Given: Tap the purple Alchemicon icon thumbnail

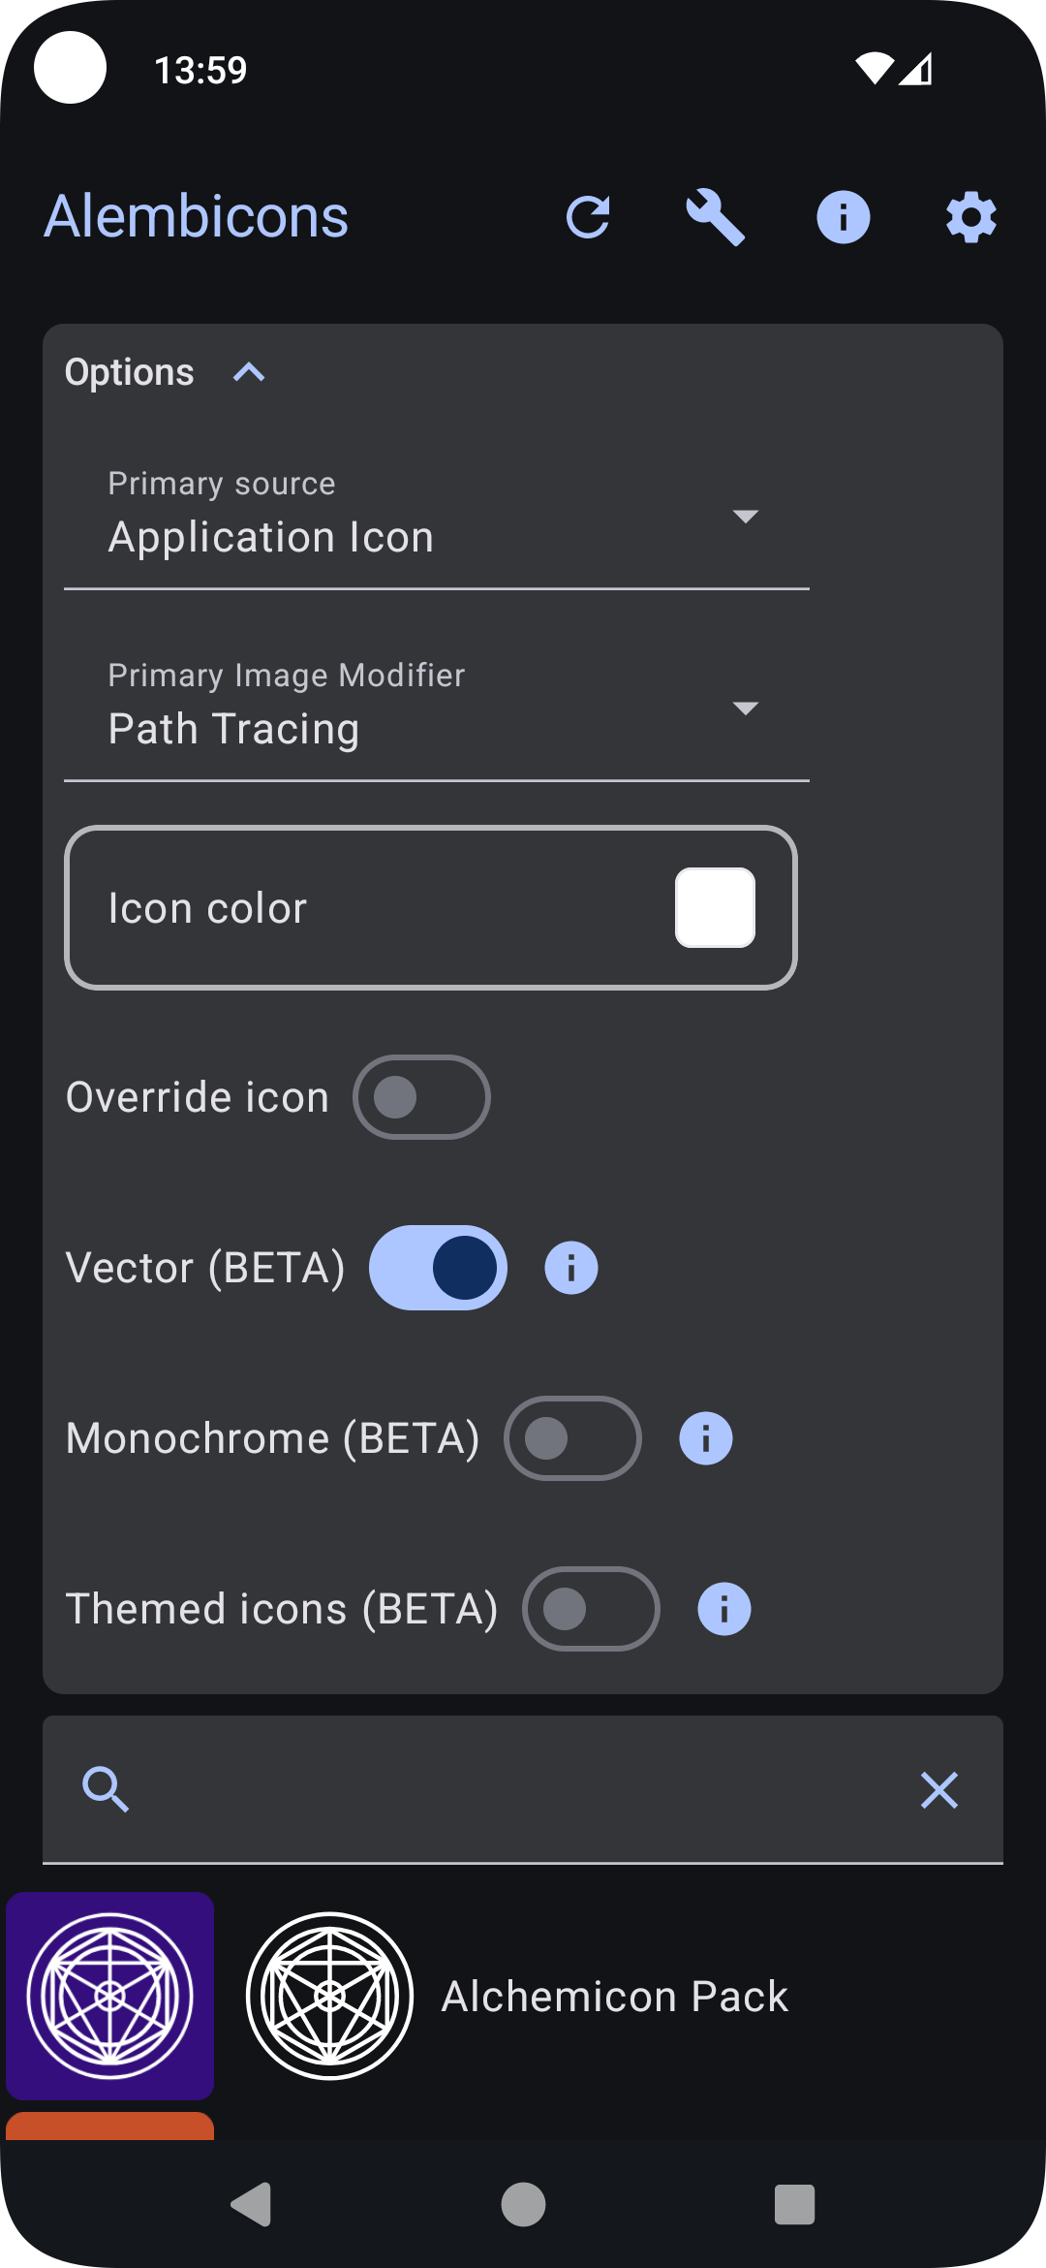Looking at the screenshot, I should (x=110, y=1996).
